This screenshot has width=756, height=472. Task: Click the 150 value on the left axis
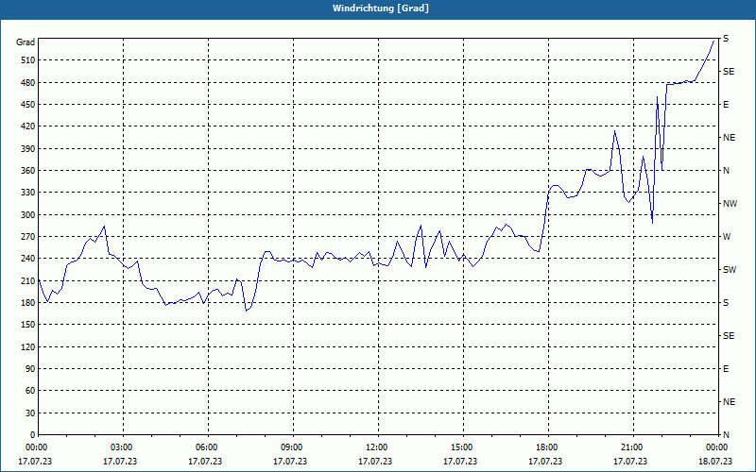tap(27, 325)
